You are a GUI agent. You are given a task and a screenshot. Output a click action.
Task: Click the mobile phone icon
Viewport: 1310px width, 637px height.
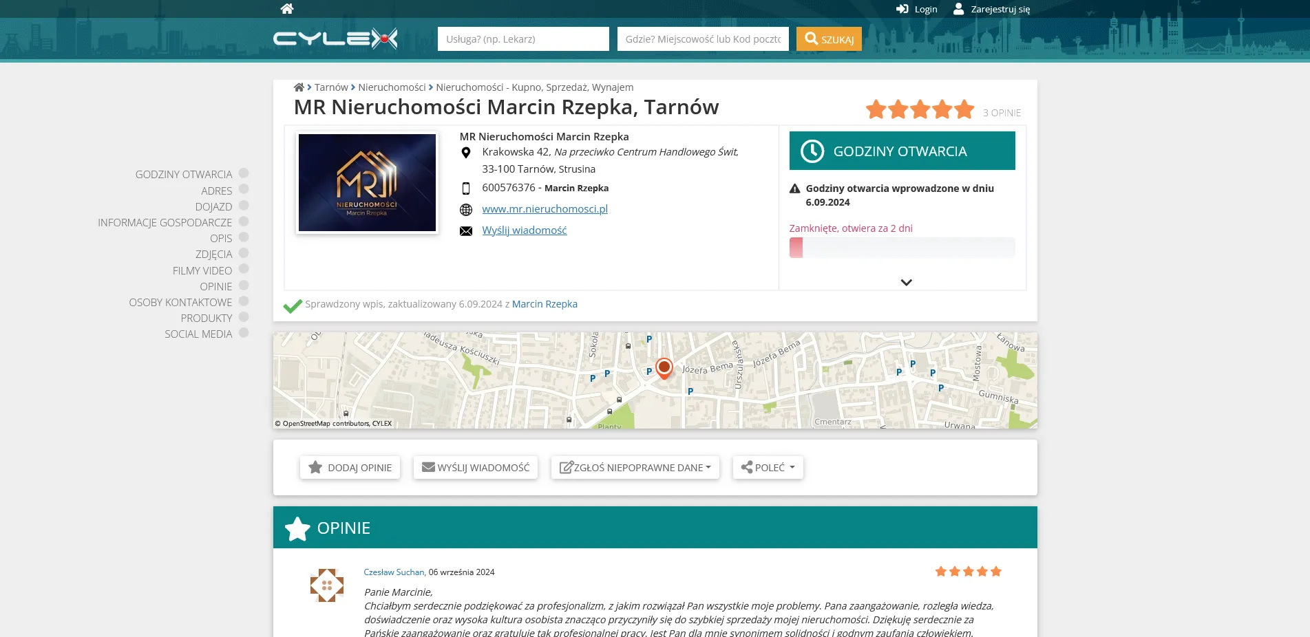466,188
